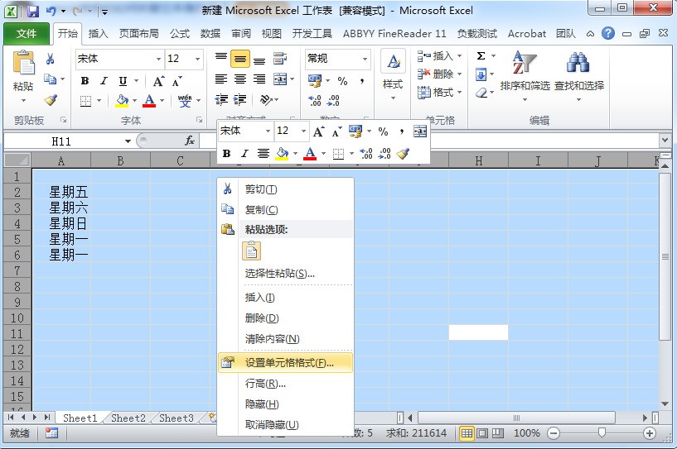
Task: Click the 删除 button in cells group
Action: (439, 74)
